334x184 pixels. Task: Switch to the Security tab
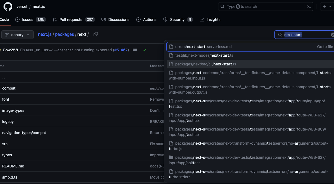pyautogui.click(x=178, y=20)
